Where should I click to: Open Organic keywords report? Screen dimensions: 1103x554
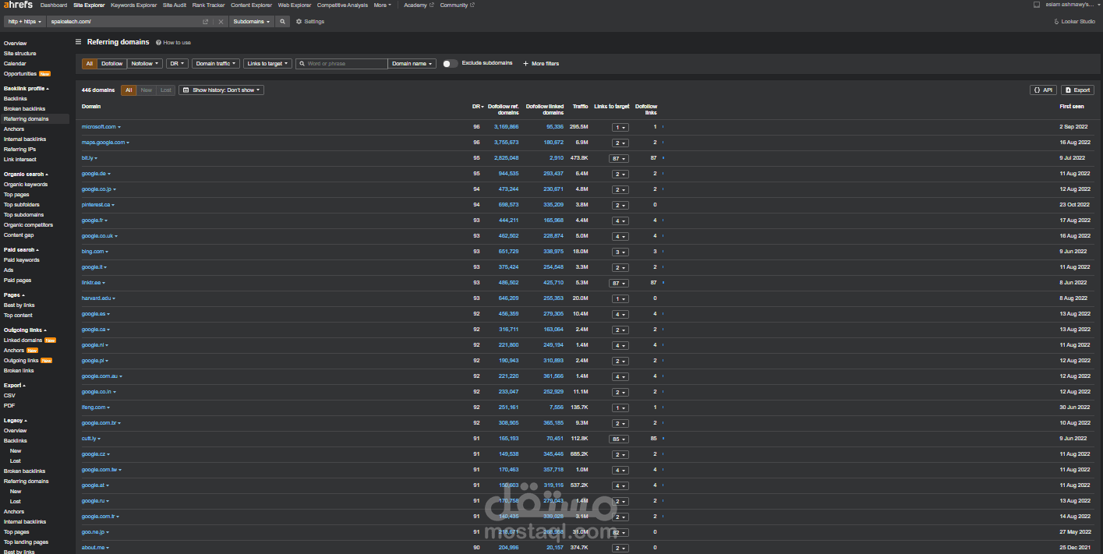pyautogui.click(x=26, y=185)
